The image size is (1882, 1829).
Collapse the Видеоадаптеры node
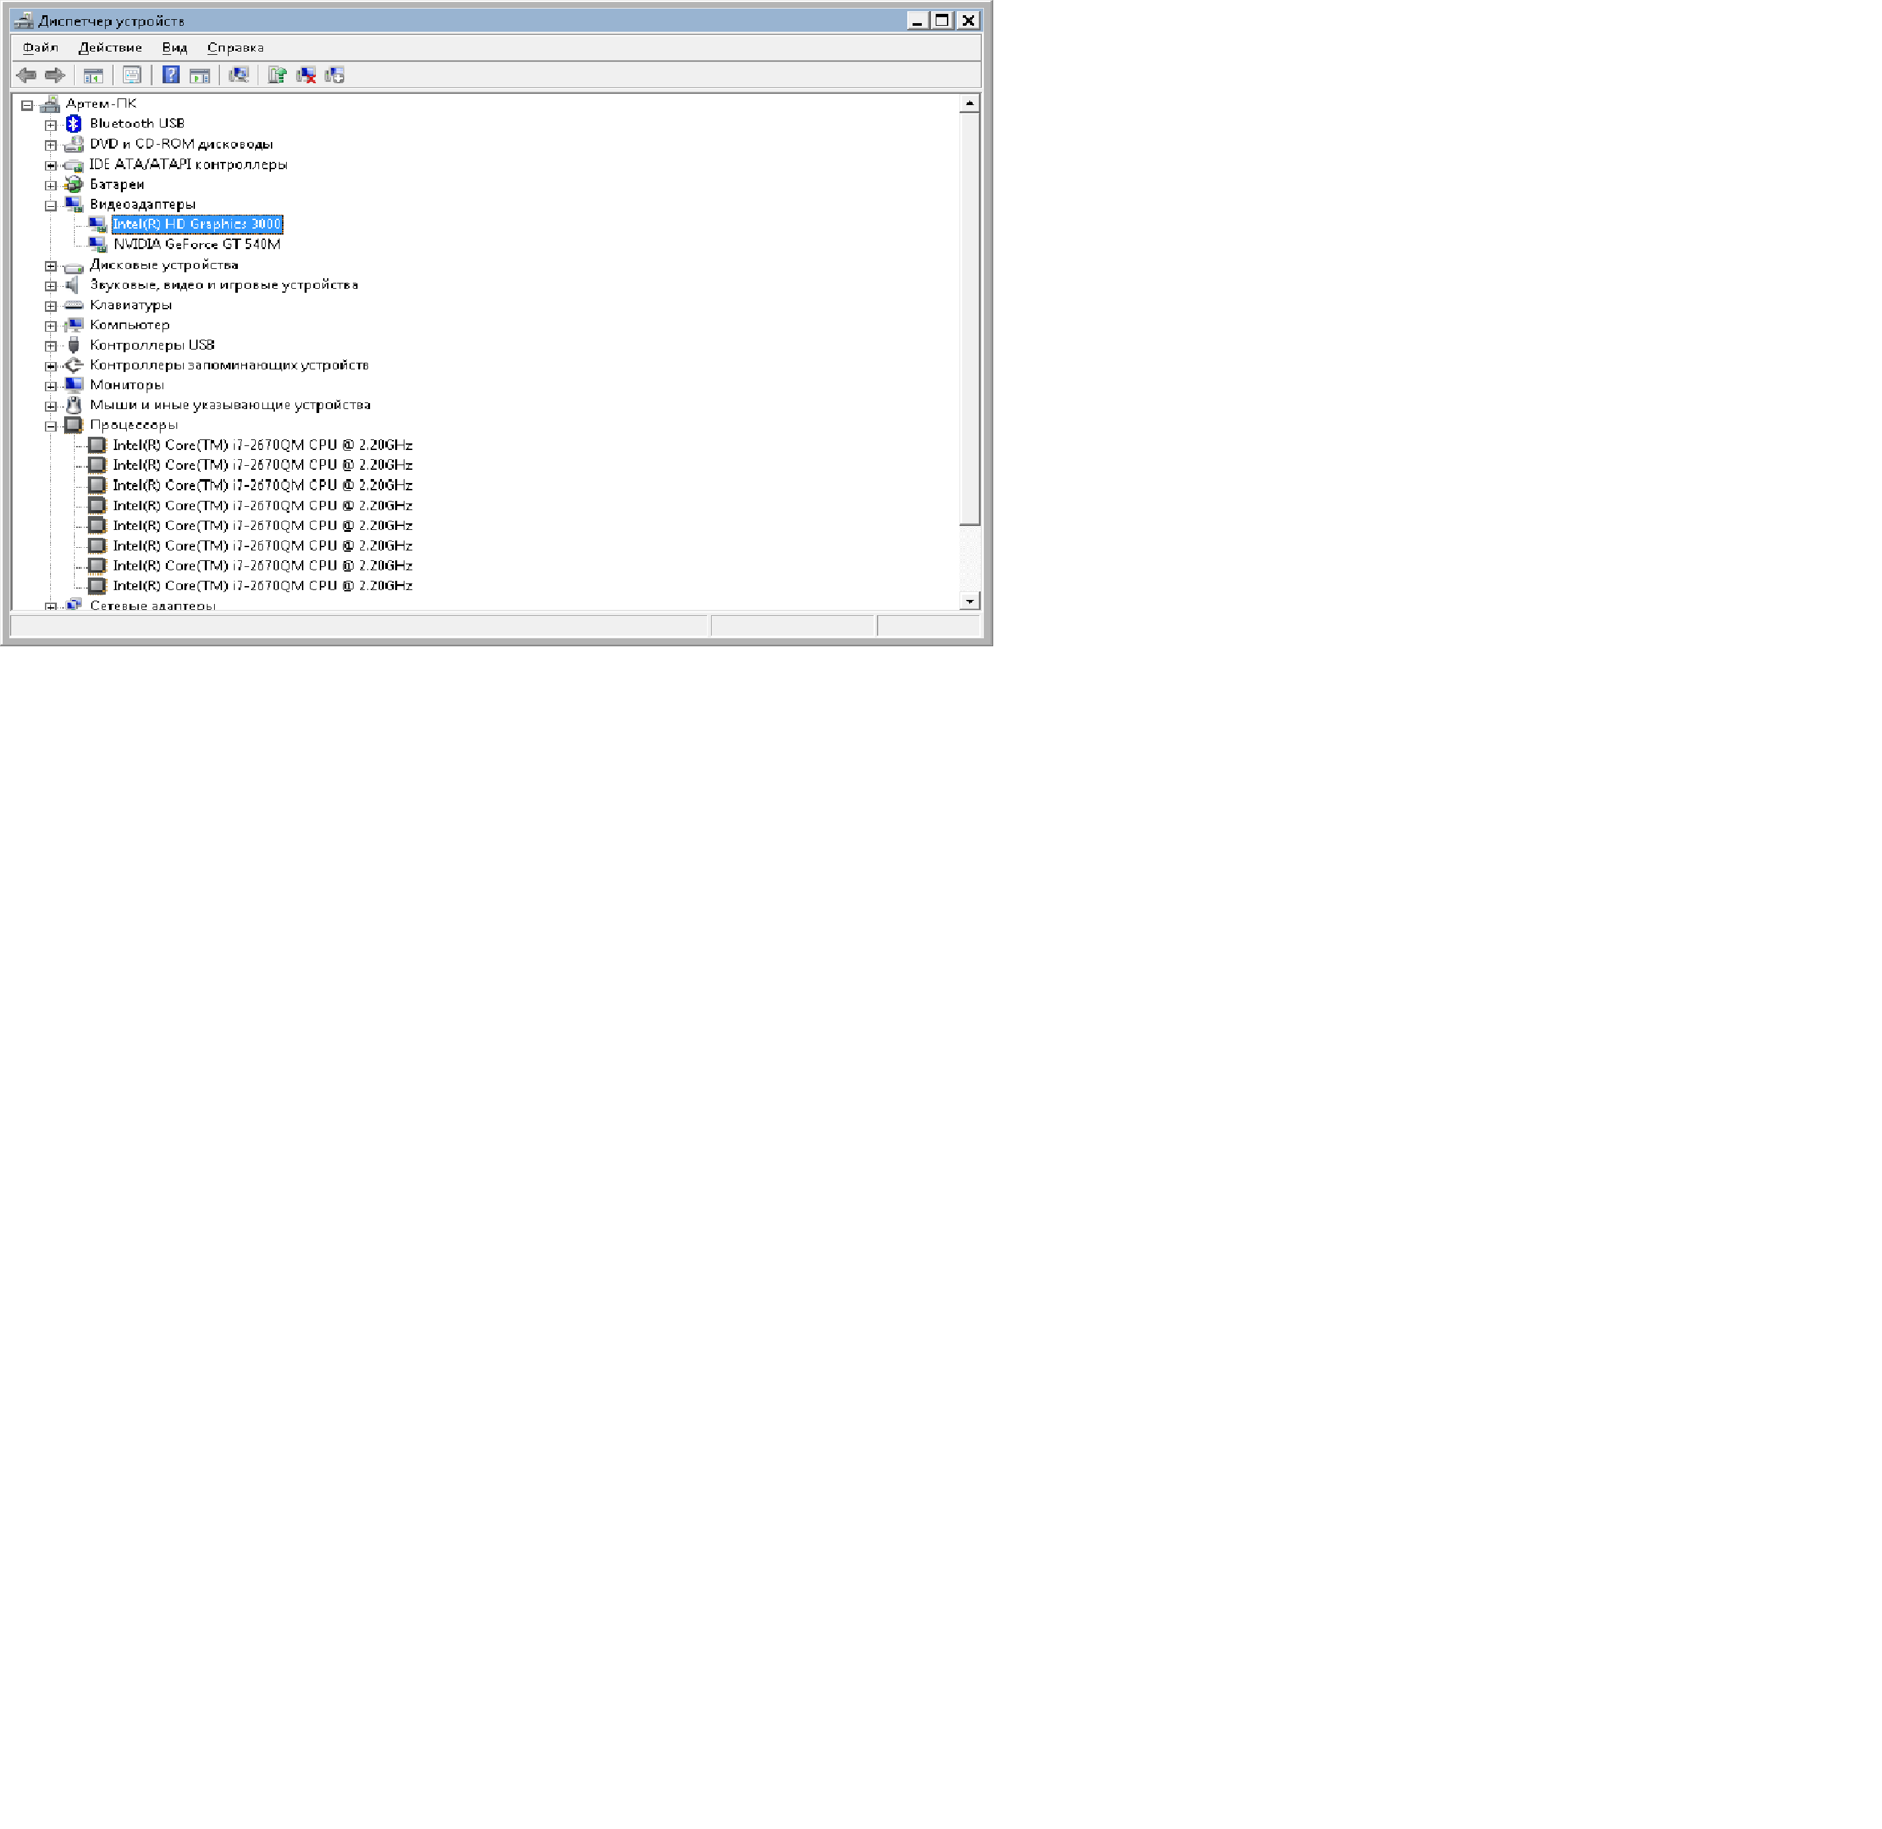pos(51,205)
